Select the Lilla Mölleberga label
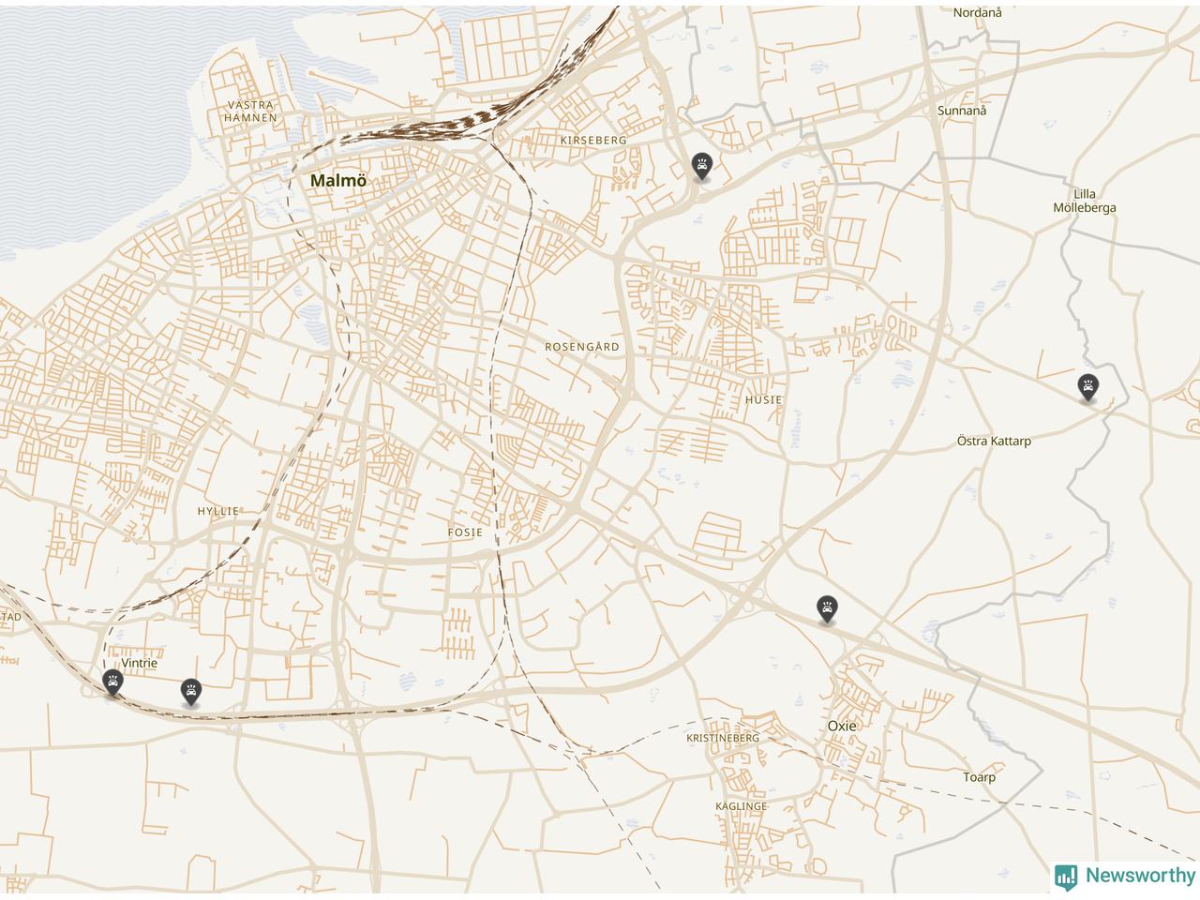The width and height of the screenshot is (1200, 900). point(1085,201)
